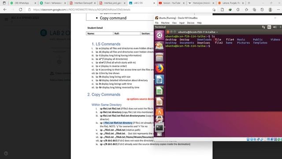Open the browser Collections icon
The height and width of the screenshot is (159, 282).
[x=254, y=10]
